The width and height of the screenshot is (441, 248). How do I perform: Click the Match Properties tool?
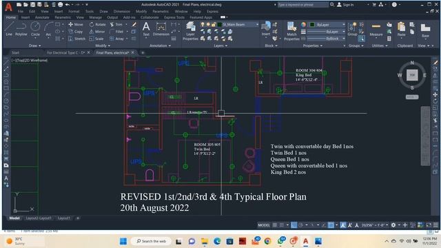[x=291, y=31]
